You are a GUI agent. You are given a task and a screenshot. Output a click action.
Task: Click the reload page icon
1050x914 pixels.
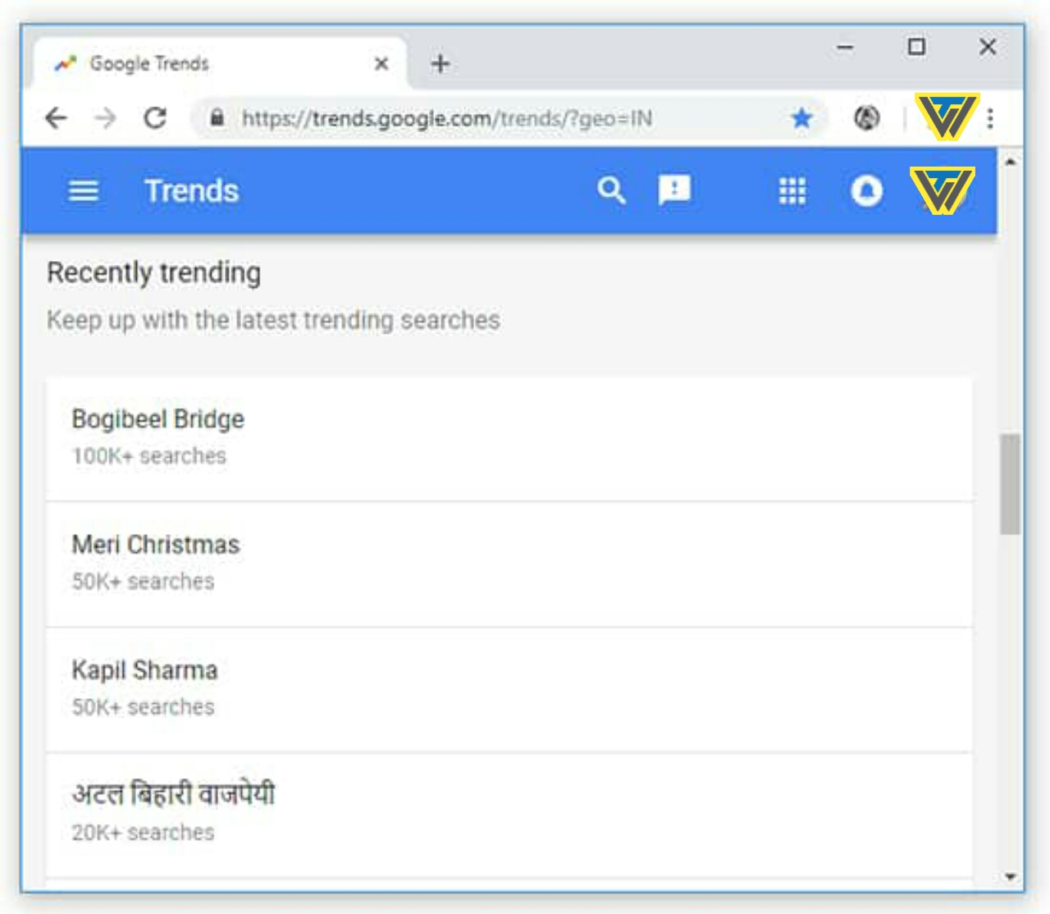click(x=155, y=117)
